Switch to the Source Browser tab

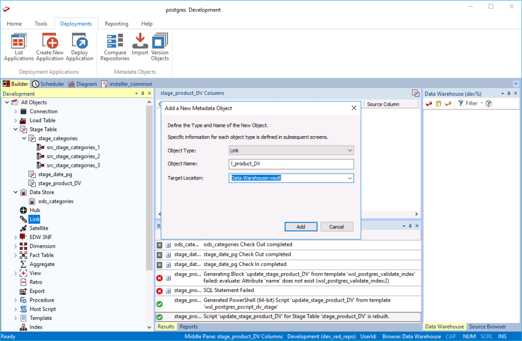click(487, 327)
